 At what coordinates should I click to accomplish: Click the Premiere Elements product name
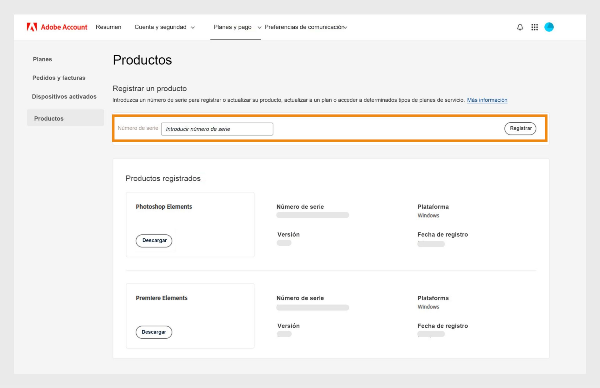coord(162,298)
